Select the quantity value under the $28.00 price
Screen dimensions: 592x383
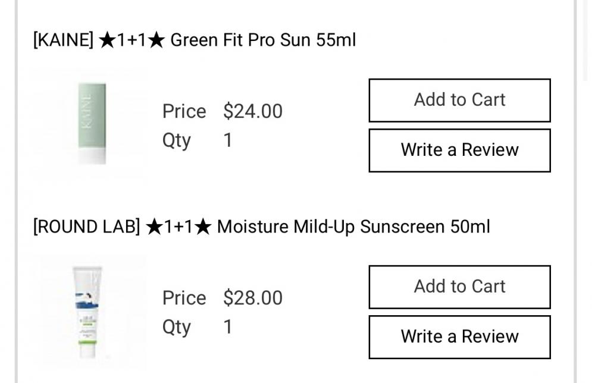coord(228,327)
